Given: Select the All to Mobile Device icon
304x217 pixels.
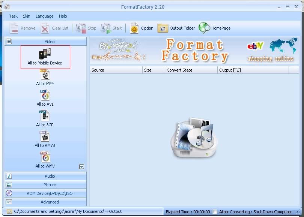Looking at the screenshot, I should pyautogui.click(x=45, y=54).
